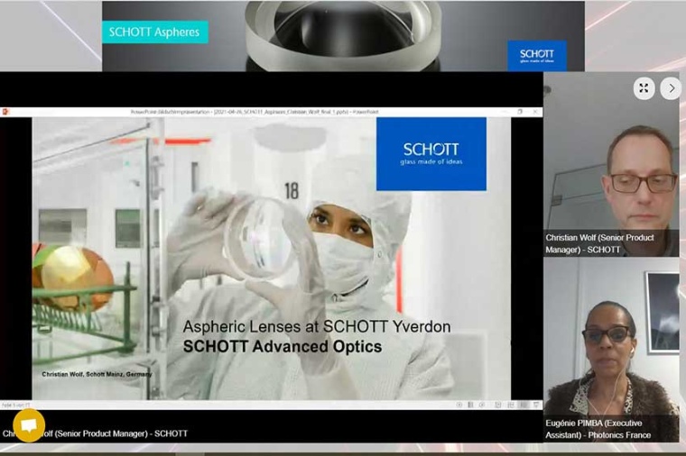Click SCHOTT glass made of ideas slide logo
This screenshot has height=456, width=686.
pos(431,154)
